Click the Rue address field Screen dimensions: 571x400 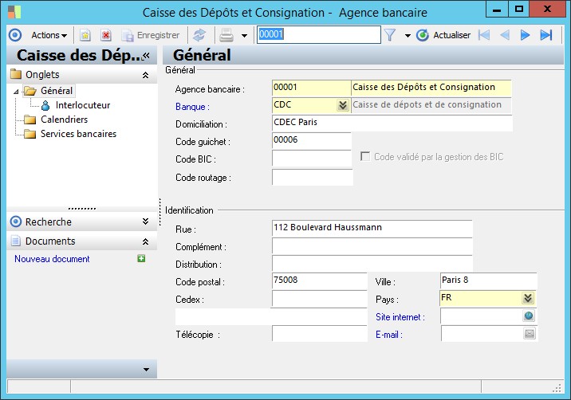click(x=372, y=228)
